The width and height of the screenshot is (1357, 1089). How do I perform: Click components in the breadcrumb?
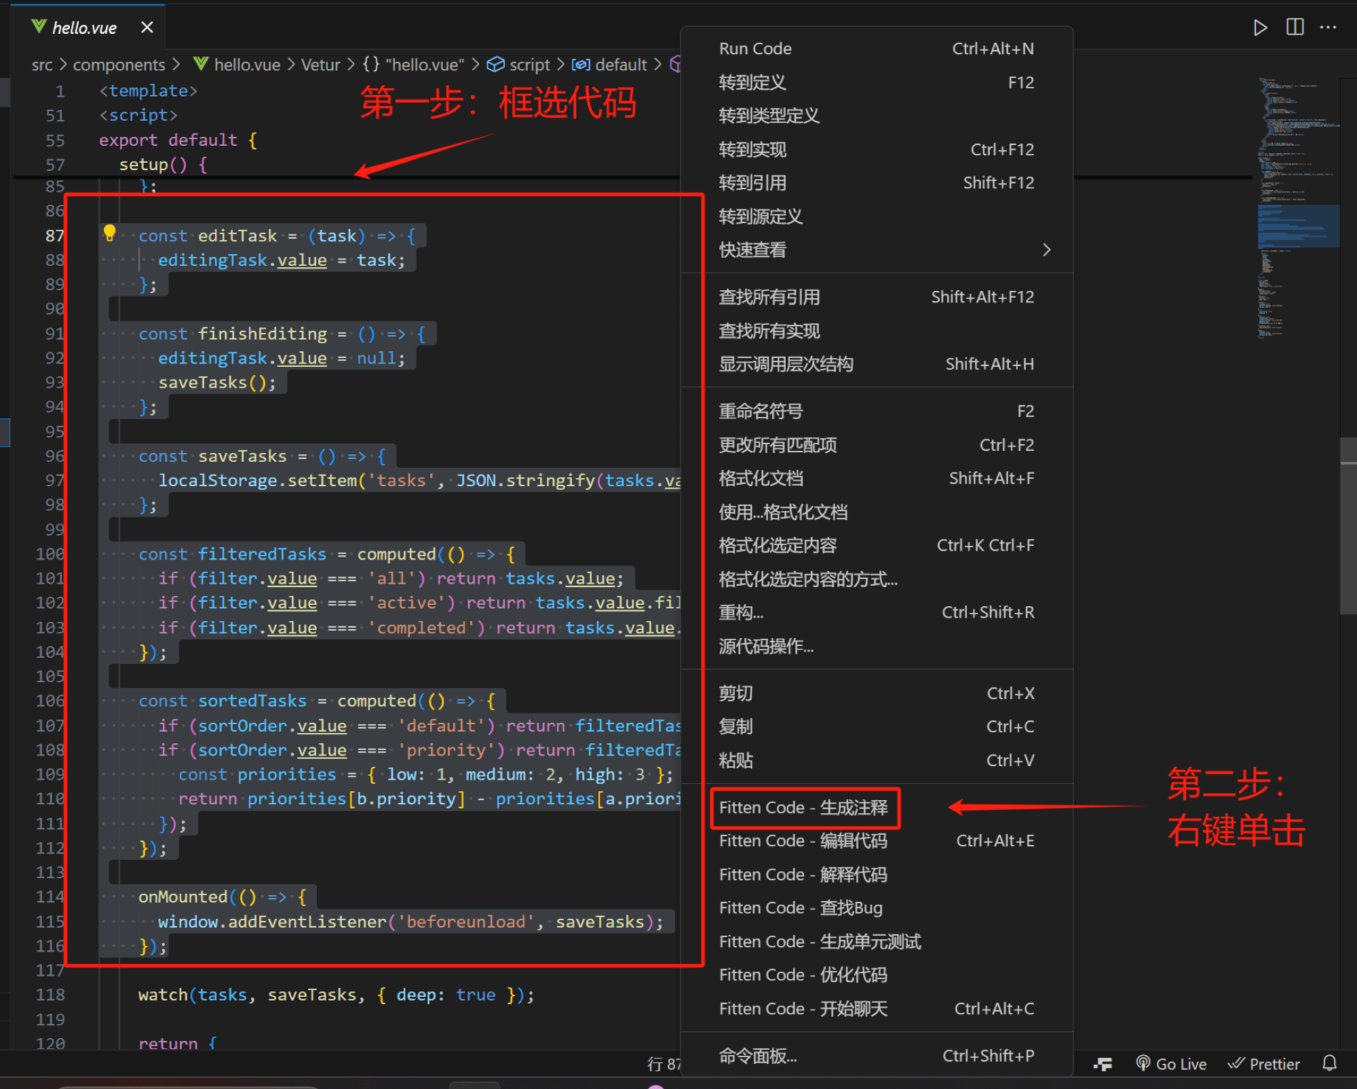(x=119, y=65)
